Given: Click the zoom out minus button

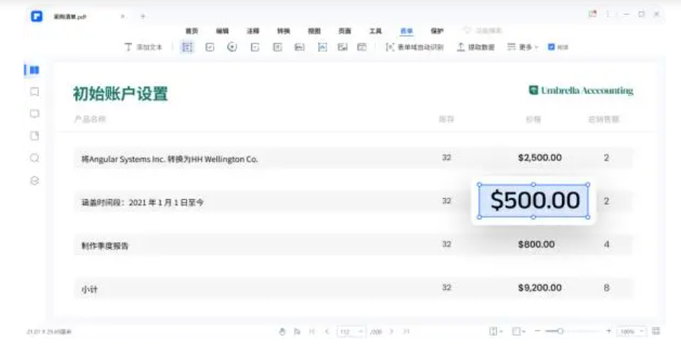Looking at the screenshot, I should [537, 332].
